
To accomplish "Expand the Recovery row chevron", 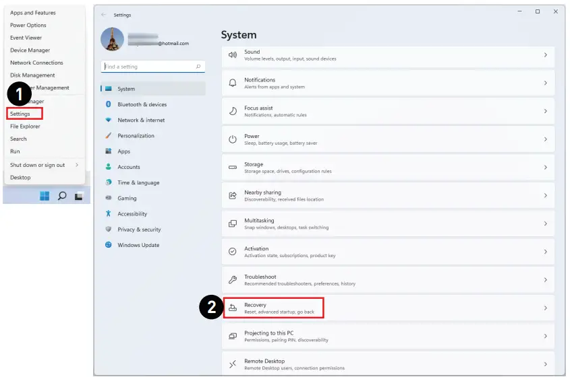I will coord(545,308).
